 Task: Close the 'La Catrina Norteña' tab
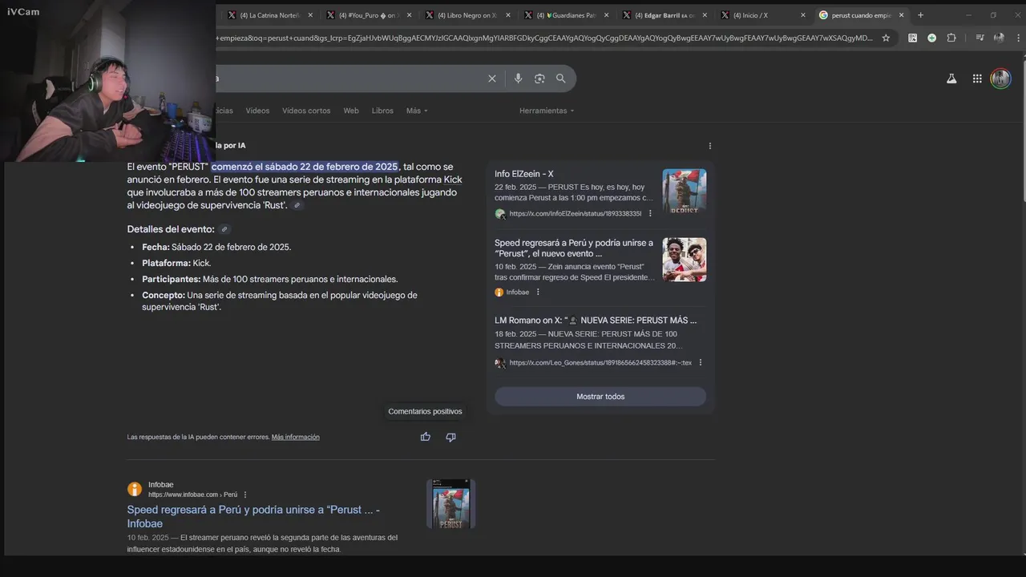click(311, 15)
